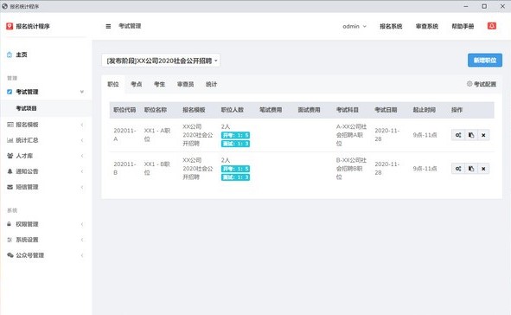Click 开考 1:5 badge in row 202011-A
This screenshot has width=511, height=315.
tap(235, 135)
